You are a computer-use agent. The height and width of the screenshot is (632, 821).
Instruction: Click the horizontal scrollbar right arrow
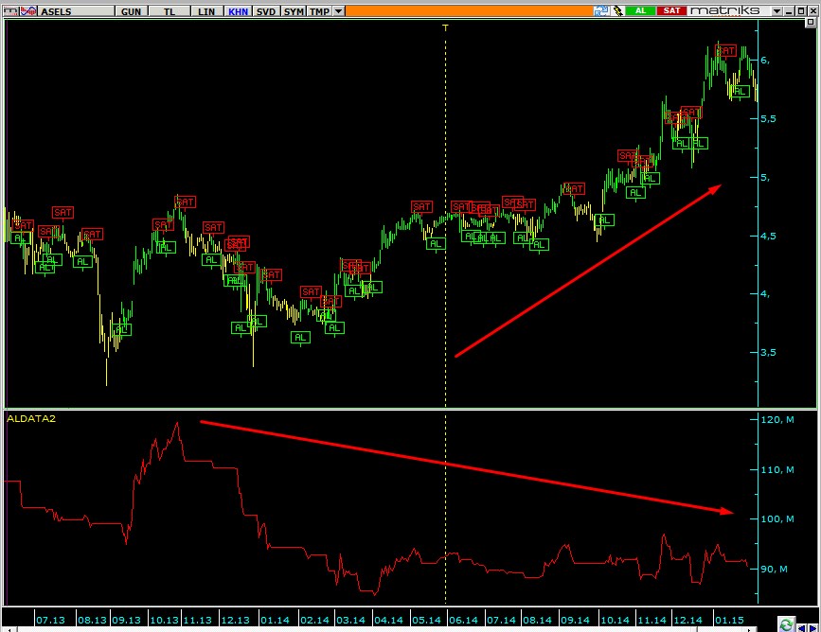tap(750, 629)
